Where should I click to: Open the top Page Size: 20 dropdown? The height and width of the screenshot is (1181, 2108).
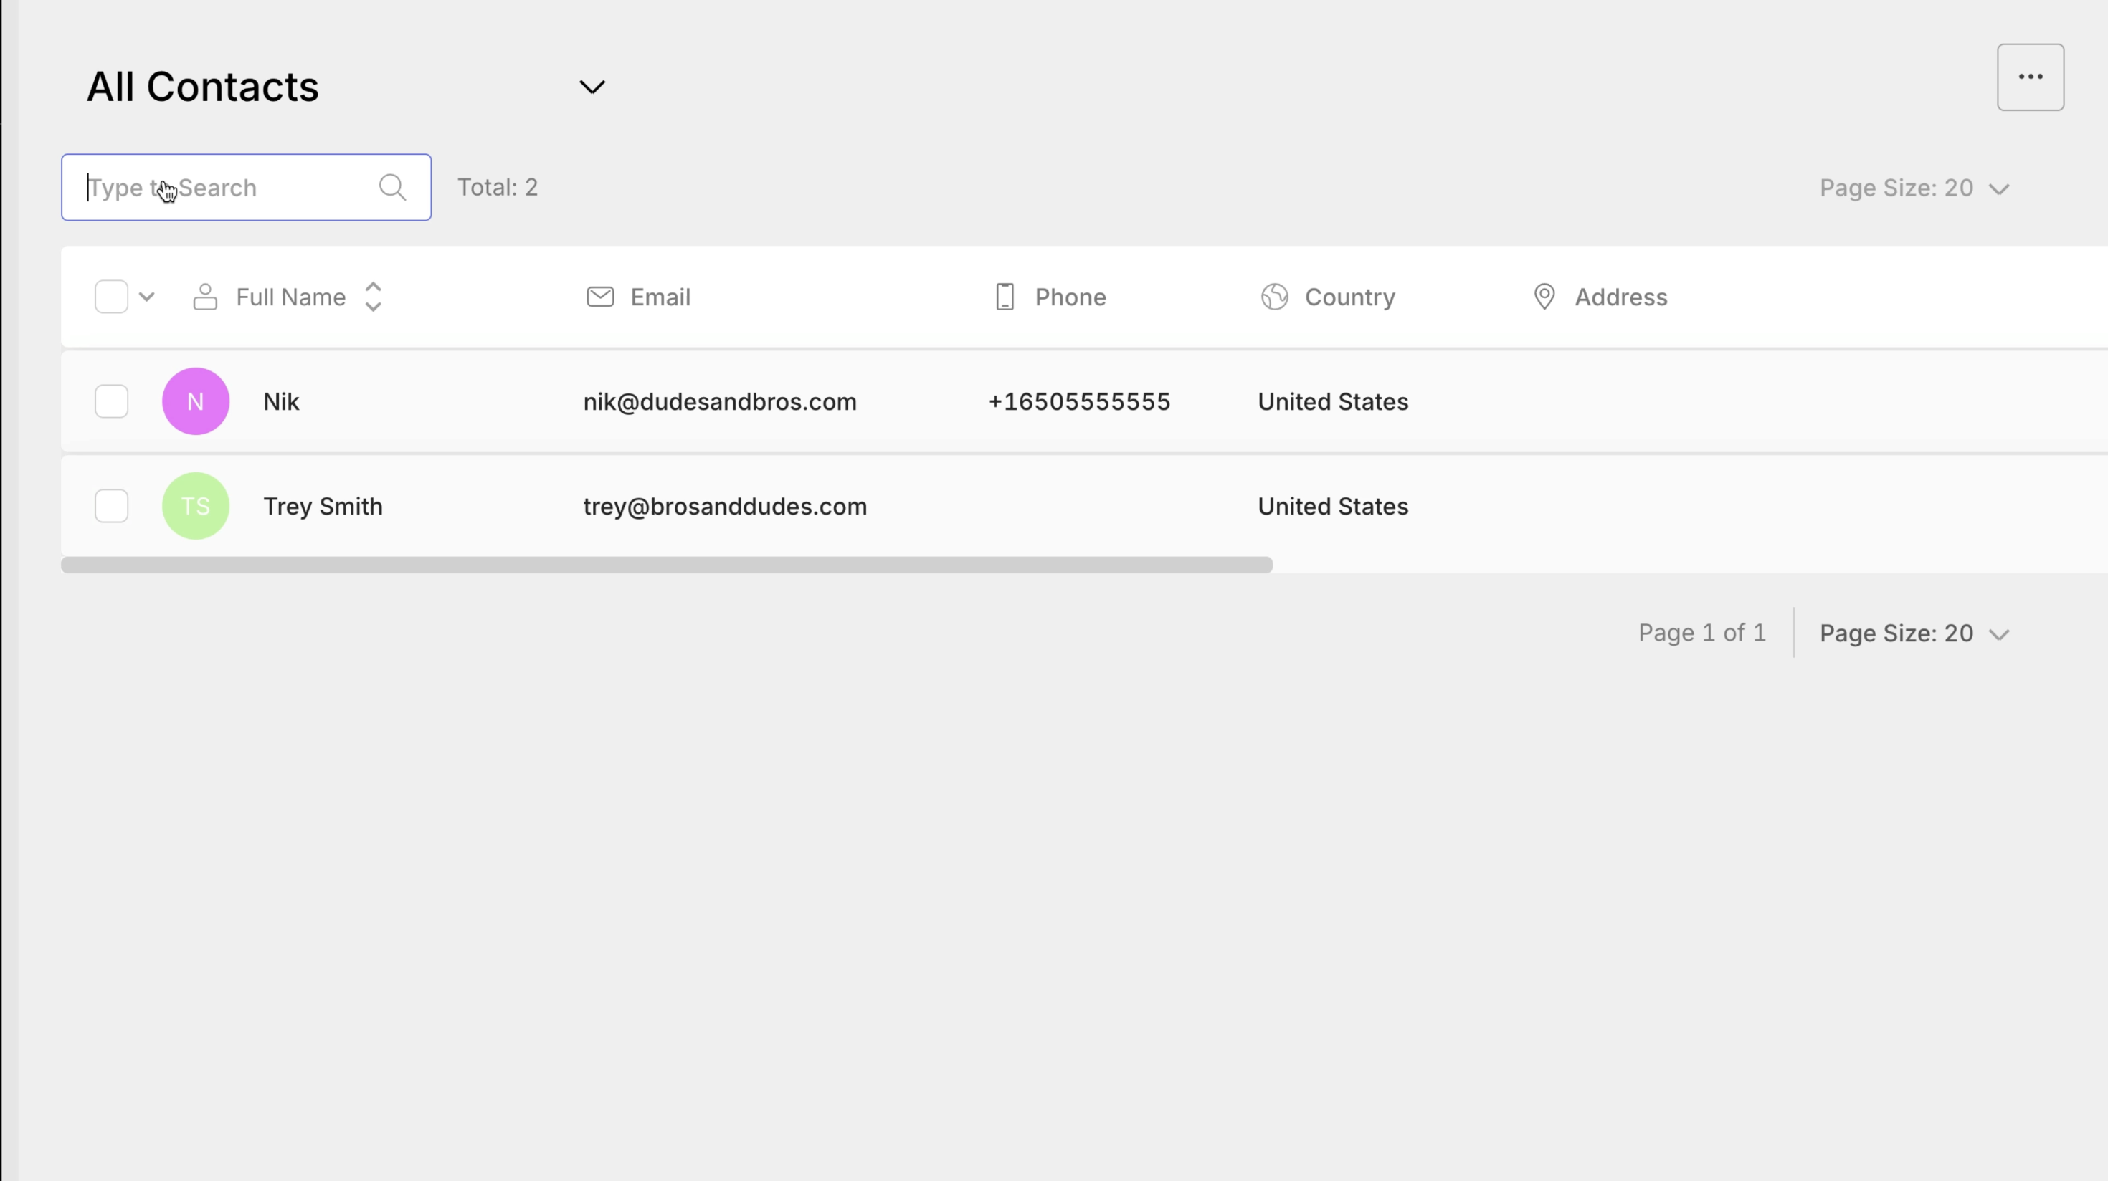(1913, 188)
